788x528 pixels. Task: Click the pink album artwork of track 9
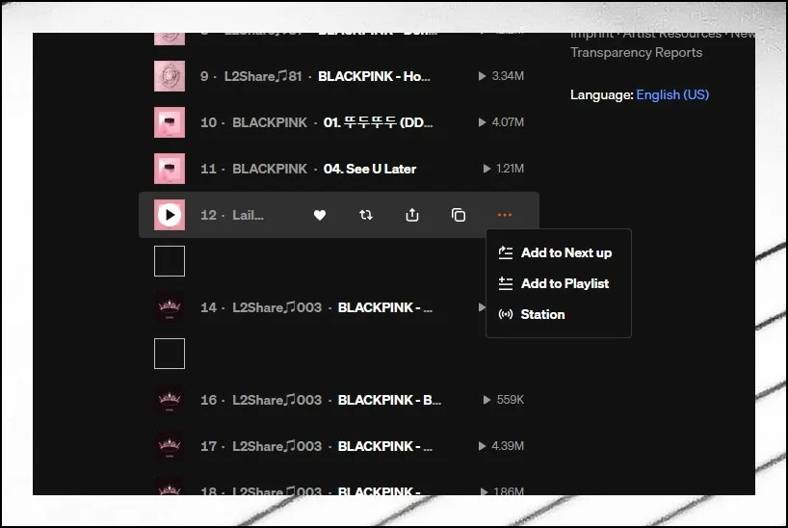click(x=170, y=76)
